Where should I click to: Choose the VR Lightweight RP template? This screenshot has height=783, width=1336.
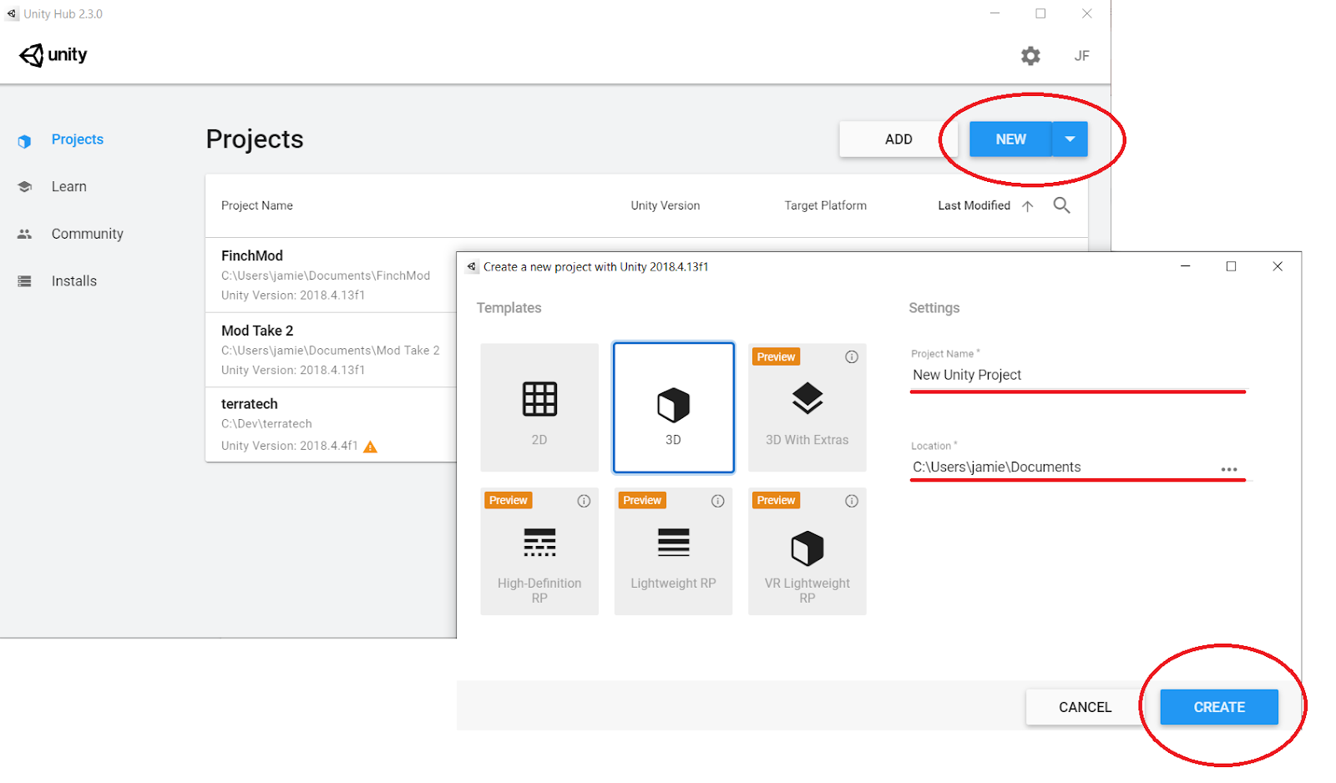(x=807, y=551)
